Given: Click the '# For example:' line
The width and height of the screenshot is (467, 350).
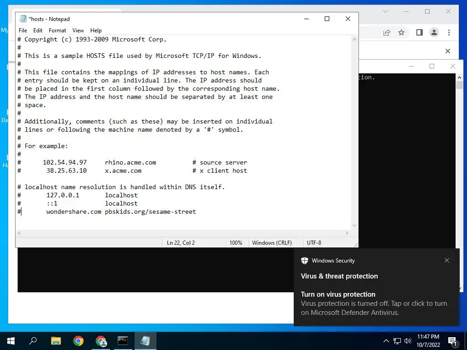Looking at the screenshot, I should coord(42,146).
